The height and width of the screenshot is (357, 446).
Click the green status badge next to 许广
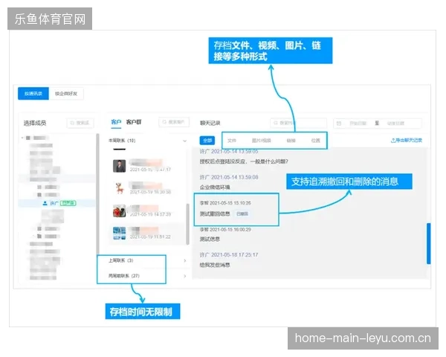tap(68, 203)
